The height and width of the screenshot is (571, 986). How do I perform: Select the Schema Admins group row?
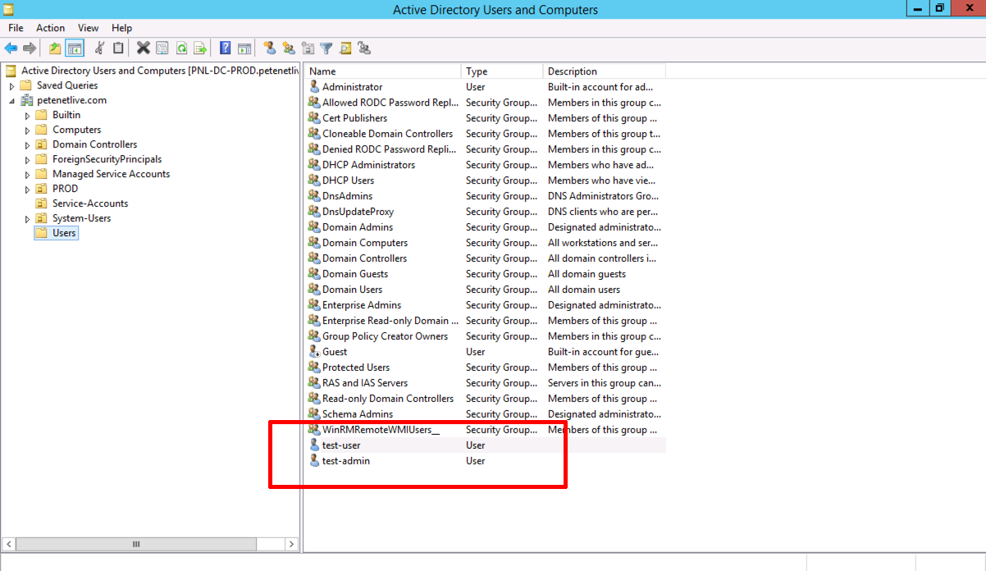(x=486, y=414)
